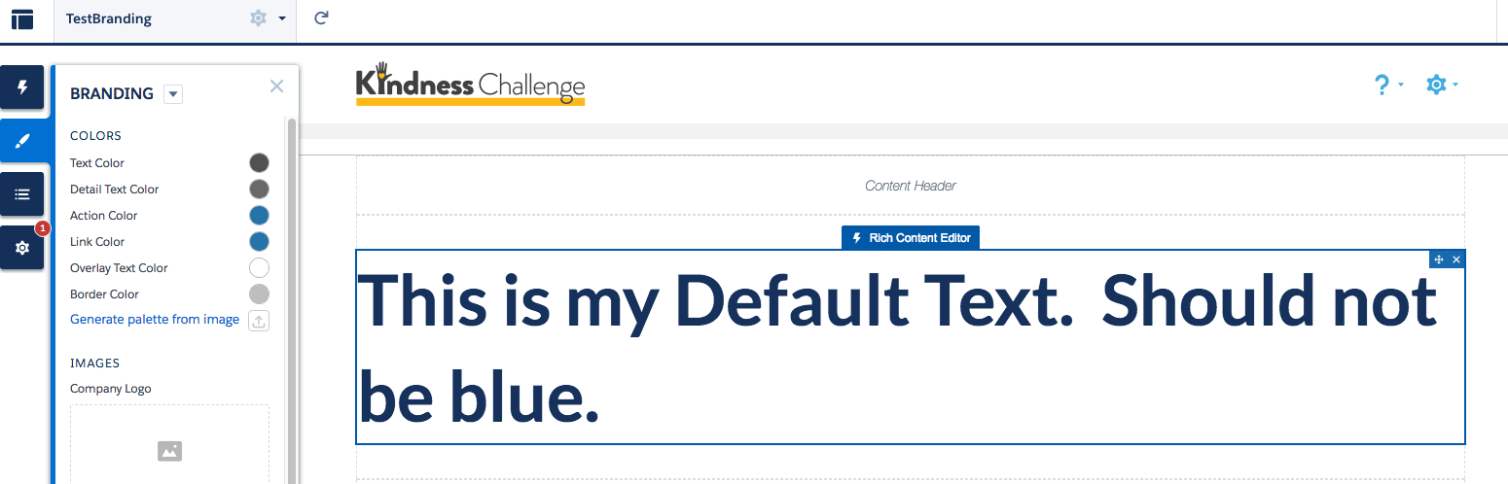This screenshot has width=1508, height=484.
Task: Expand the Branding dropdown menu arrow
Action: (x=173, y=94)
